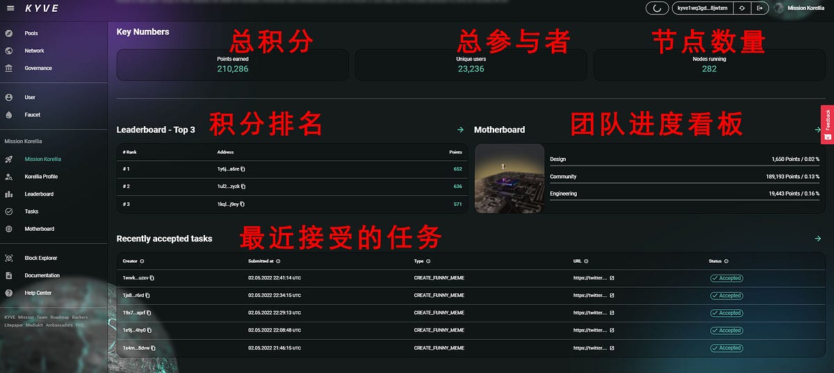The image size is (834, 373).
Task: Open the Roadmap footer link
Action: click(60, 317)
